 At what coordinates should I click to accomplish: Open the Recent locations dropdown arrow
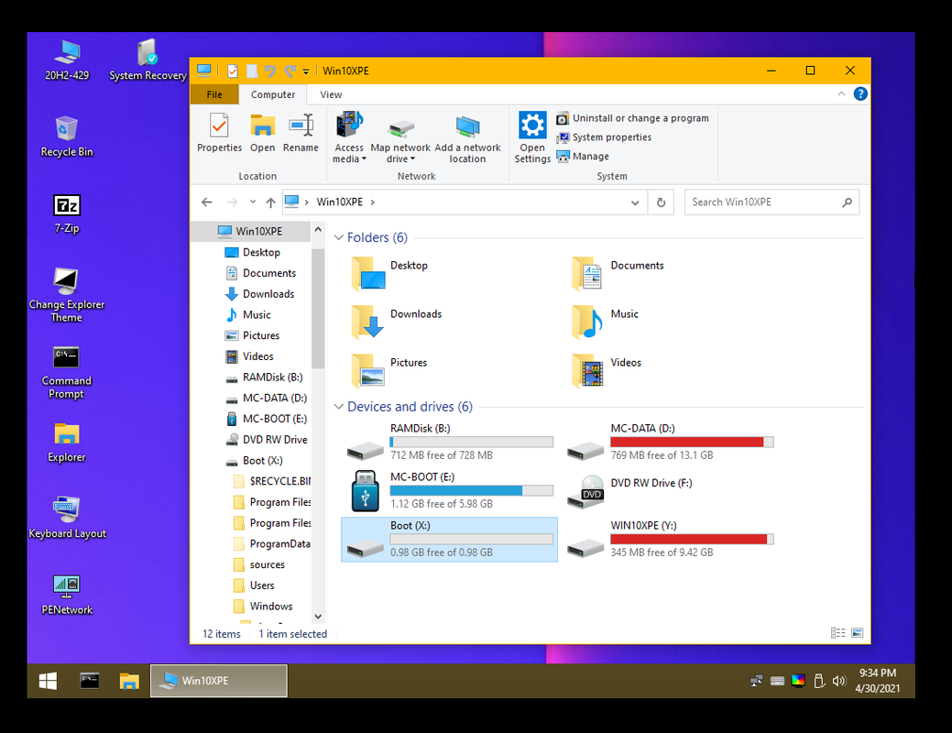253,202
